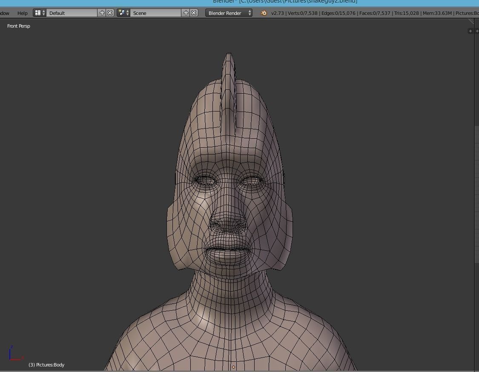Viewport: 479px width, 372px height.
Task: Click the orange object origin dot
Action: point(233,367)
